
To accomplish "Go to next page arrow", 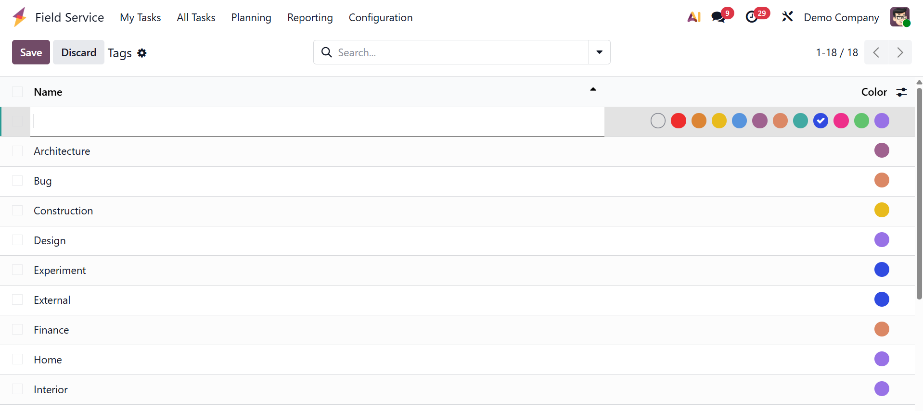I will [x=900, y=52].
